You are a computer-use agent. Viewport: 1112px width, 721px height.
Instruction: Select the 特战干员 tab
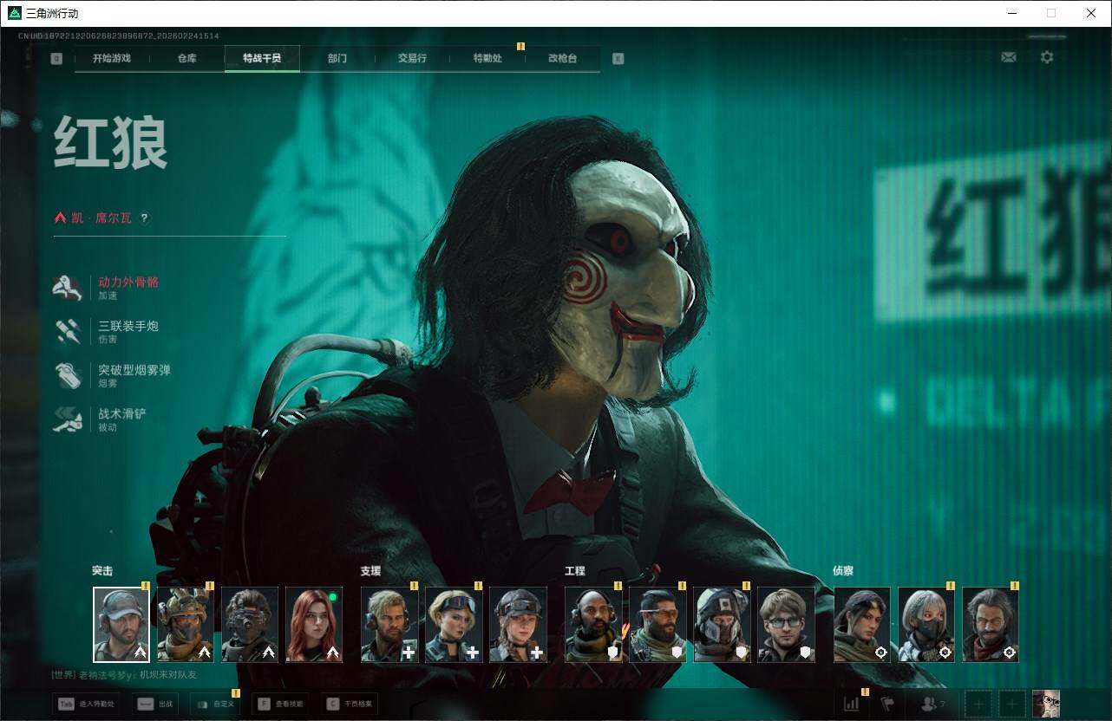coord(262,59)
